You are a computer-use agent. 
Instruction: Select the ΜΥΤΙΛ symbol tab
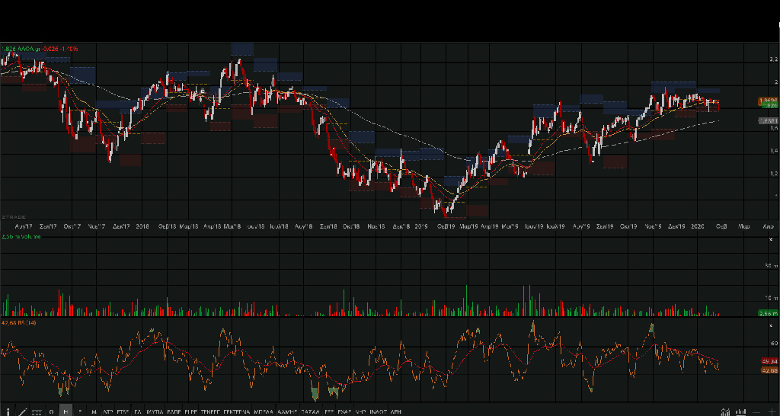(155, 411)
